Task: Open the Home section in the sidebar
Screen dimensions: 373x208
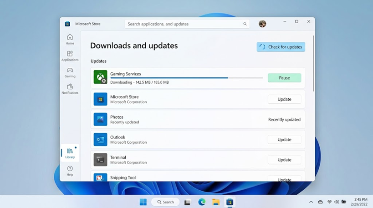Action: [x=70, y=39]
